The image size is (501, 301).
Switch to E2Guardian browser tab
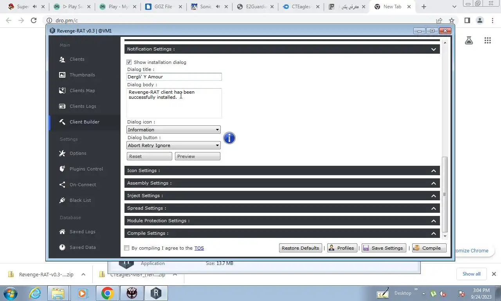(x=256, y=7)
